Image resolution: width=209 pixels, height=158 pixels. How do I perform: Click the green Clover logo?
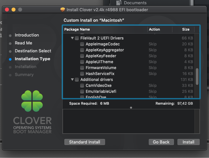pos(32,101)
